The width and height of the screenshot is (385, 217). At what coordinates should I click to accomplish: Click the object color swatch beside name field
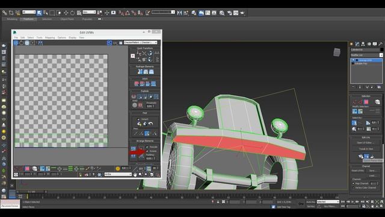pyautogui.click(x=381, y=49)
